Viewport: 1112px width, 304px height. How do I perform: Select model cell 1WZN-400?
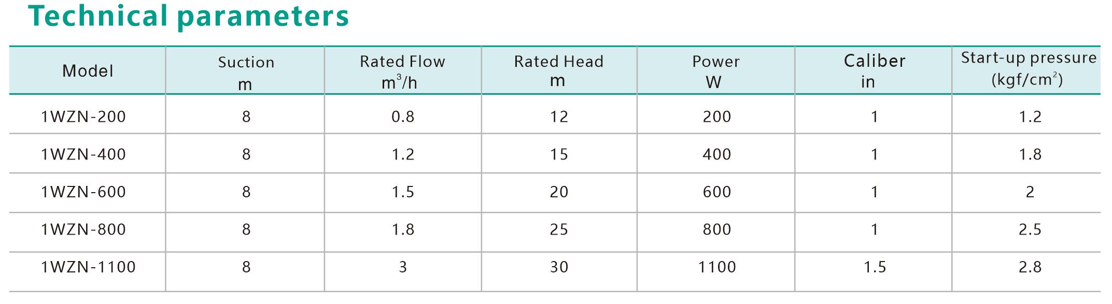(x=83, y=154)
